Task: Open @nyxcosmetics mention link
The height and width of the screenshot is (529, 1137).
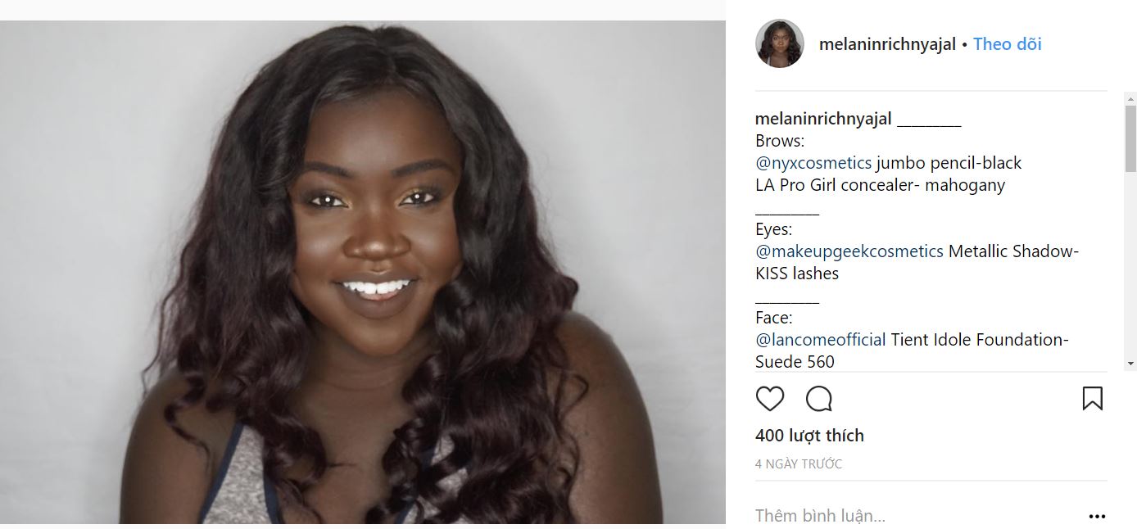Action: coord(813,163)
